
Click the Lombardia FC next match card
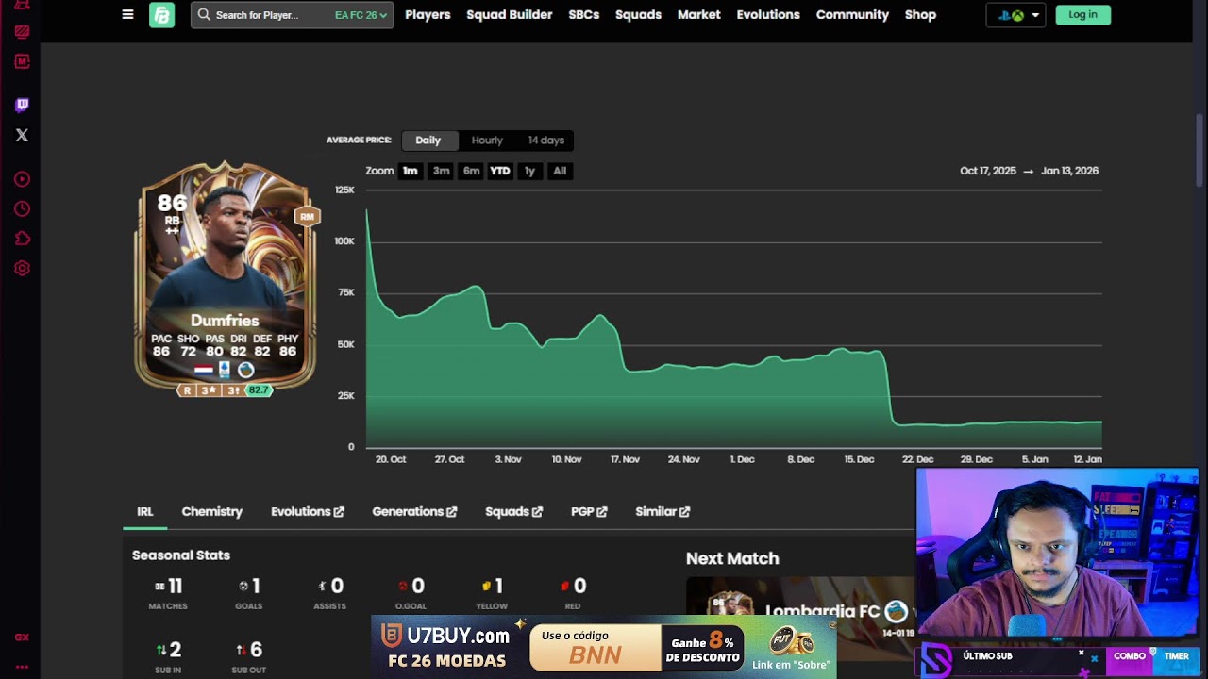pos(800,619)
